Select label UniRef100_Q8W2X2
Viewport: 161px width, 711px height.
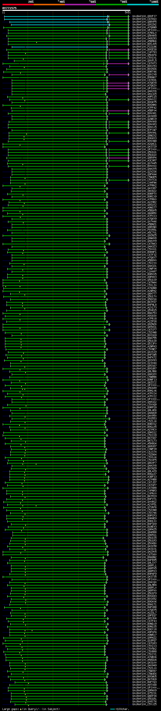[144, 136]
